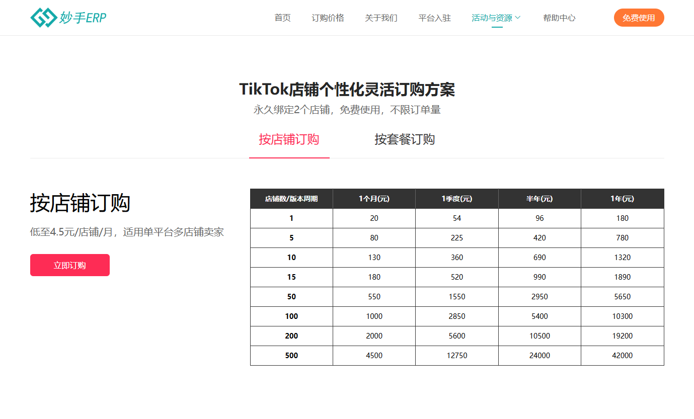Click the 妙手ERP logo icon
The height and width of the screenshot is (419, 694).
[43, 18]
